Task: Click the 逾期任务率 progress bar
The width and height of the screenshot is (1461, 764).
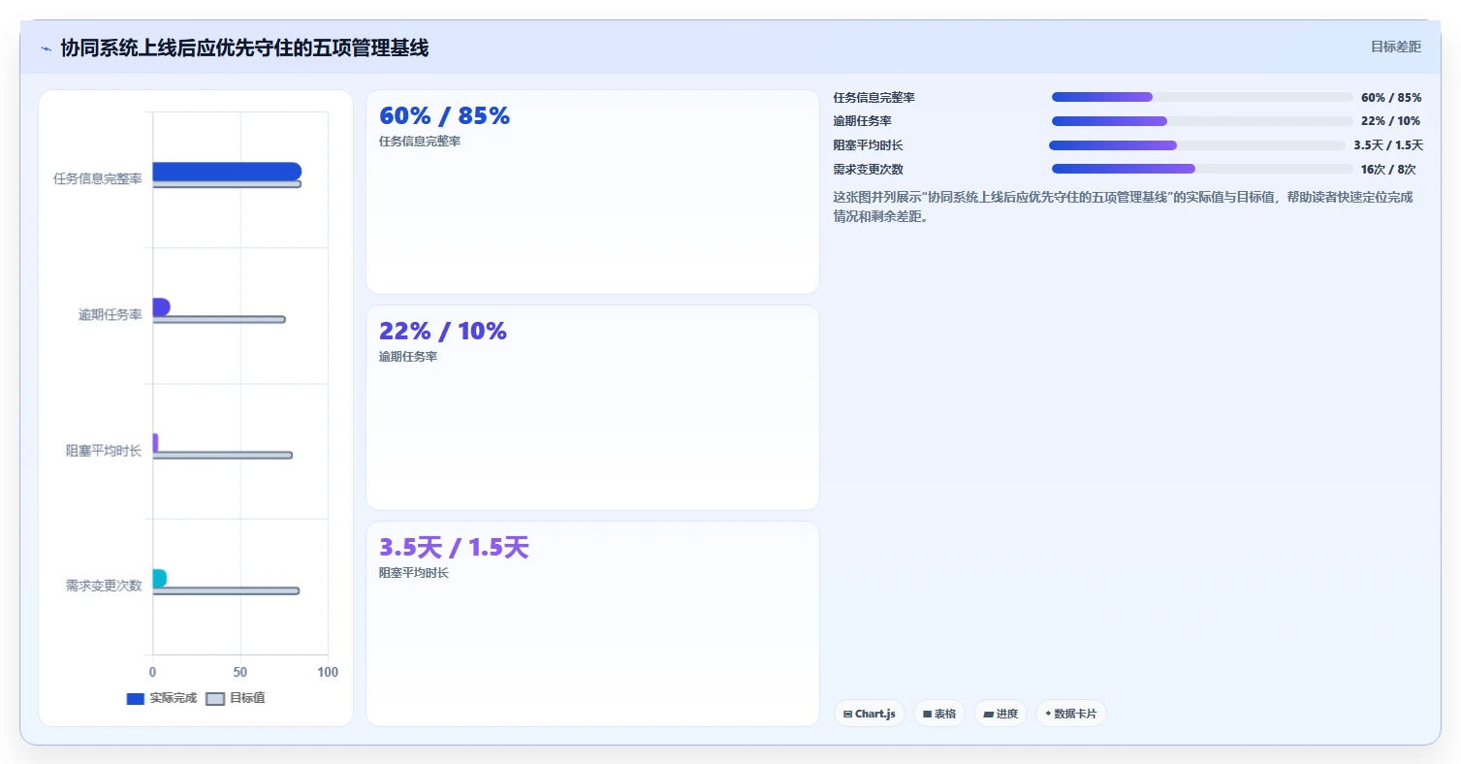Action: (x=1202, y=121)
